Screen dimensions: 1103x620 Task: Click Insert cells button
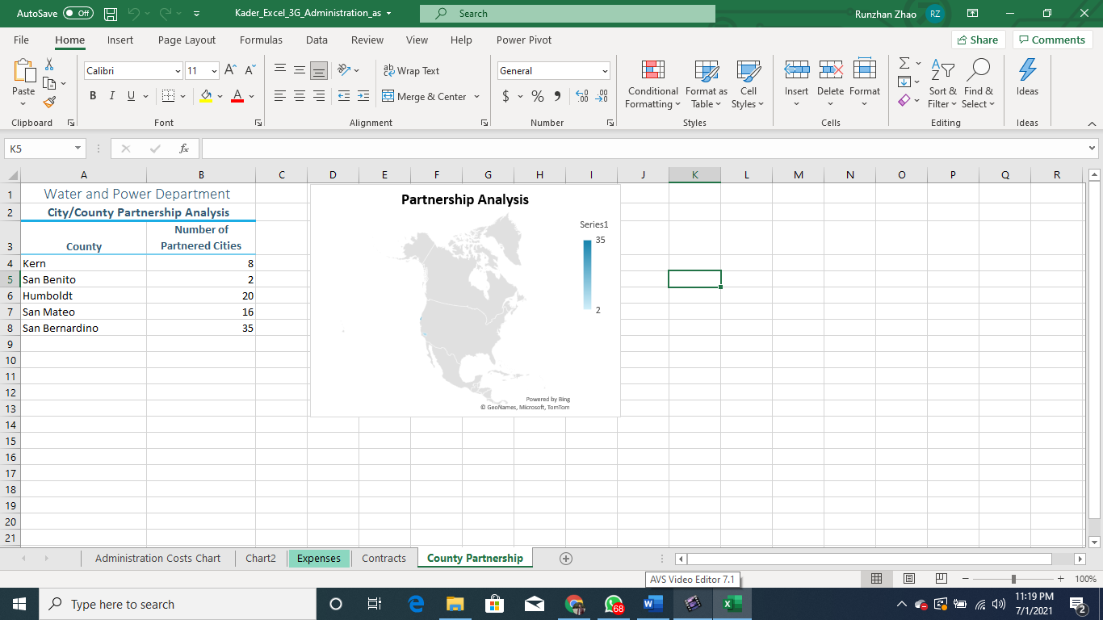click(796, 85)
